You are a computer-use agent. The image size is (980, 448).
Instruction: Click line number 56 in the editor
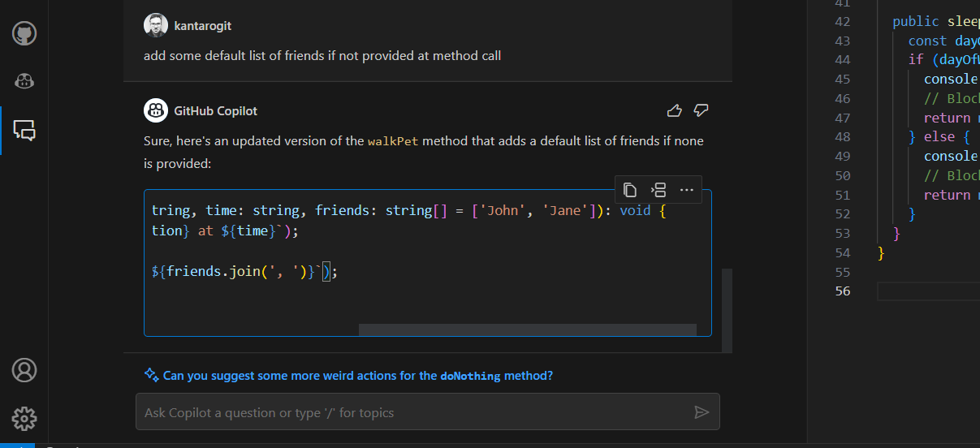842,291
